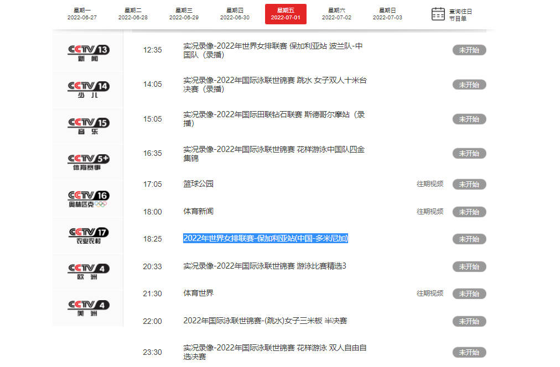Switch to the 星期六 2022-07-02 tab
The height and width of the screenshot is (367, 560).
click(x=336, y=13)
